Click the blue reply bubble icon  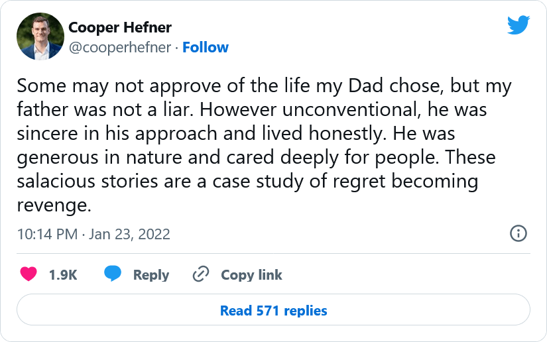coord(113,274)
